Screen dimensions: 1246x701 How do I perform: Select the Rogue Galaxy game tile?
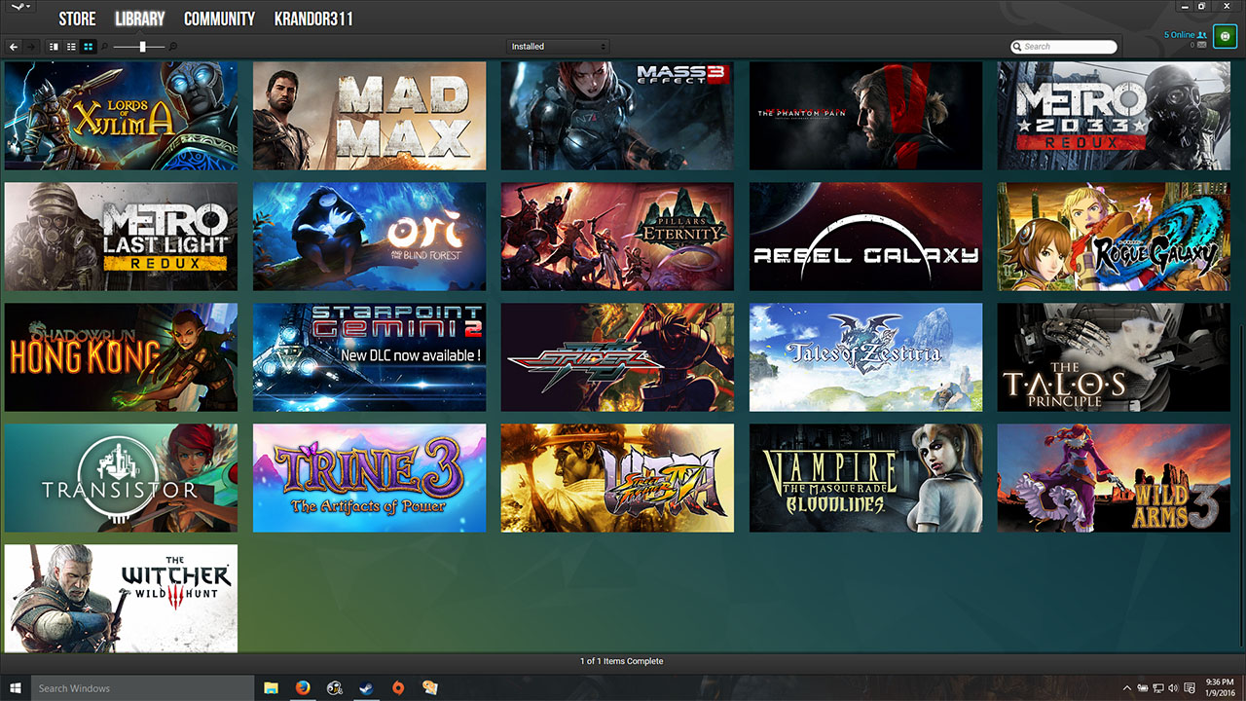(1114, 237)
